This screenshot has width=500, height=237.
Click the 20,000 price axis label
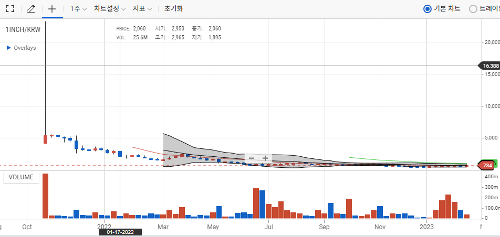tap(492, 42)
